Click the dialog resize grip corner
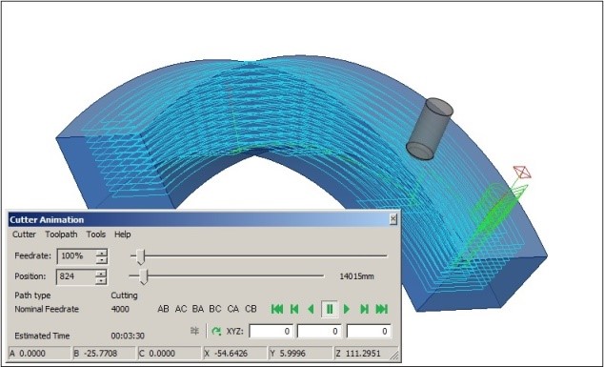Viewport: 604px width, 367px height. [x=394, y=355]
